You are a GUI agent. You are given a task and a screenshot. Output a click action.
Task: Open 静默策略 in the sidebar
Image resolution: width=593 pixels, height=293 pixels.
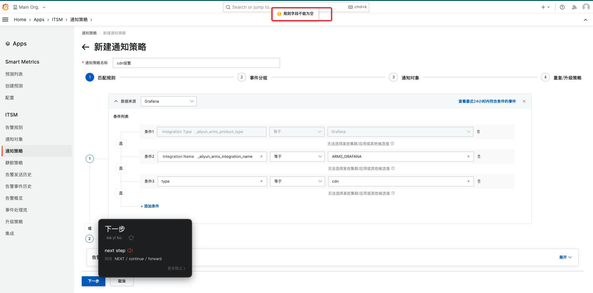[14, 163]
